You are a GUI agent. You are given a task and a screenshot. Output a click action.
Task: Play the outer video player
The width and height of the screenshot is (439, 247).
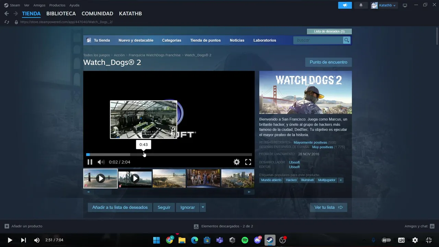(x=10, y=240)
